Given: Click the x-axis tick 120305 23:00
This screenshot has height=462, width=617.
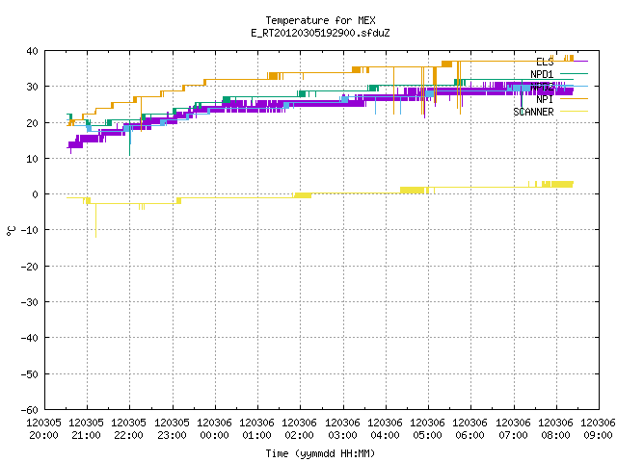Looking at the screenshot, I should [172, 429].
